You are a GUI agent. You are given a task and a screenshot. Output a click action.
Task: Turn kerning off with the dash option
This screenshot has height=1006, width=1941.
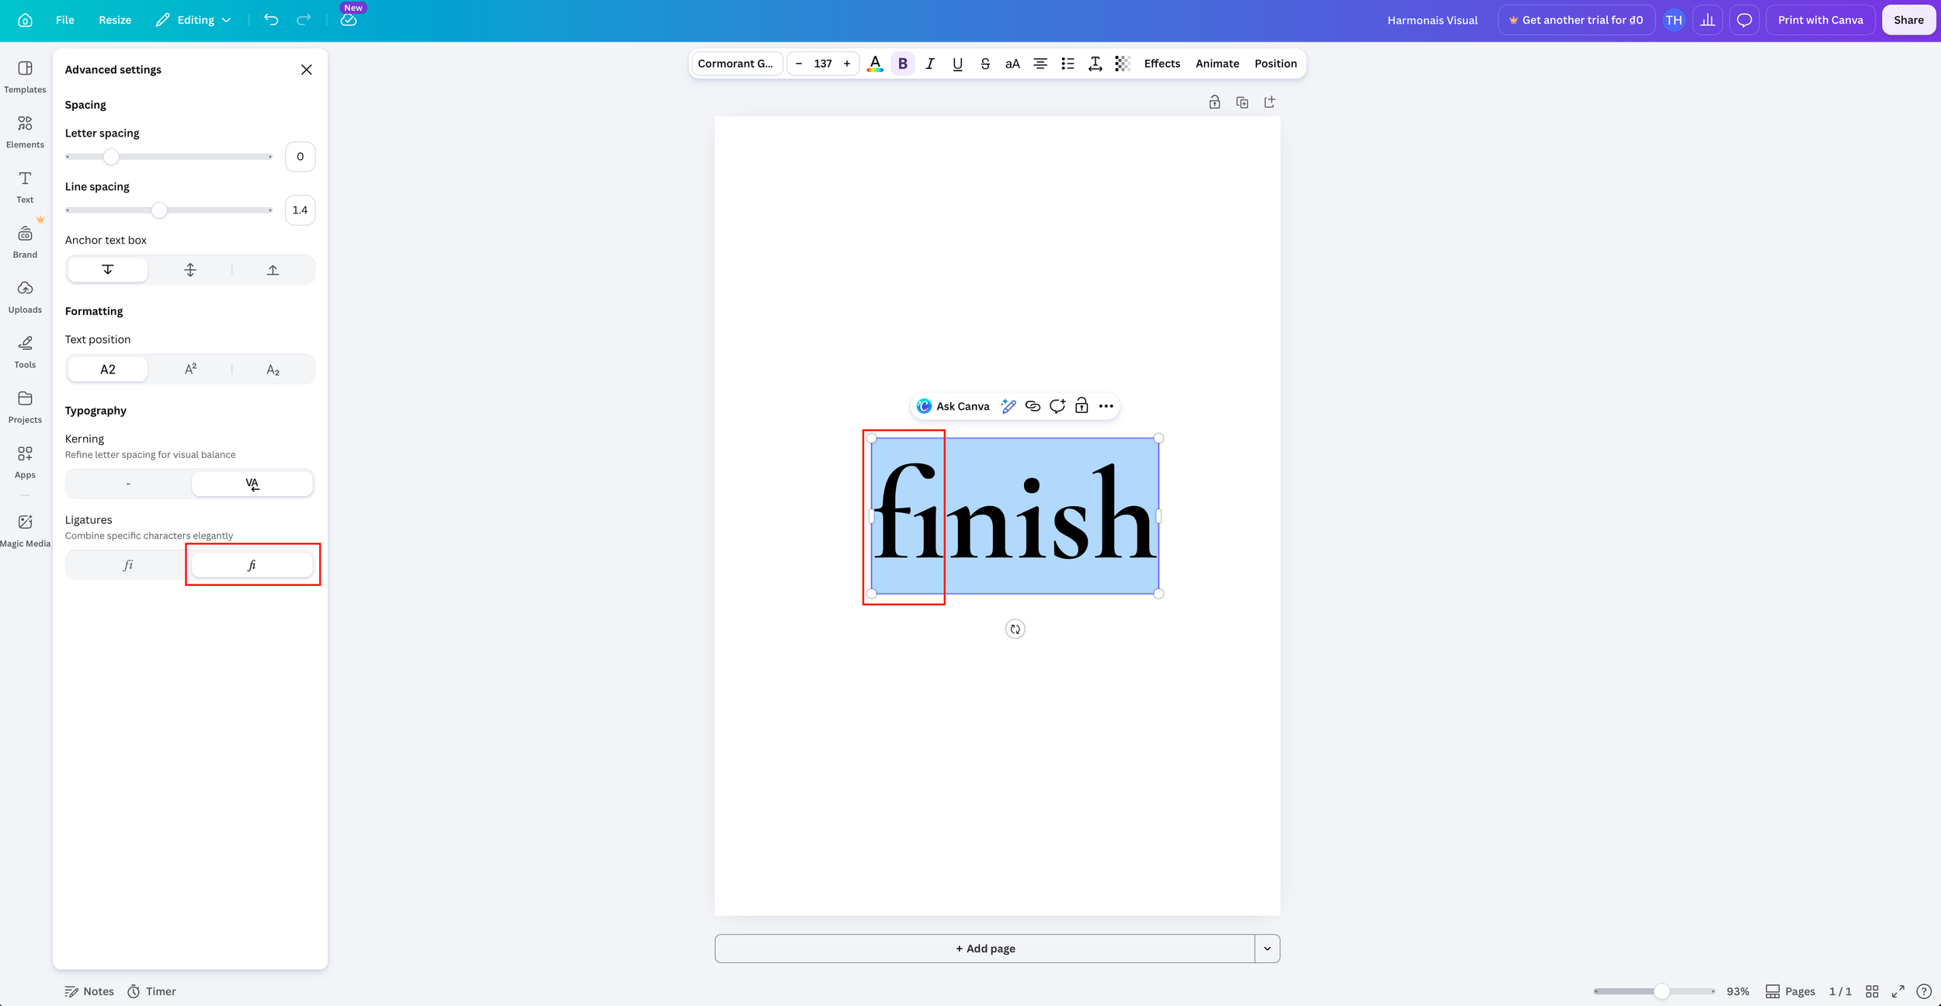point(128,484)
